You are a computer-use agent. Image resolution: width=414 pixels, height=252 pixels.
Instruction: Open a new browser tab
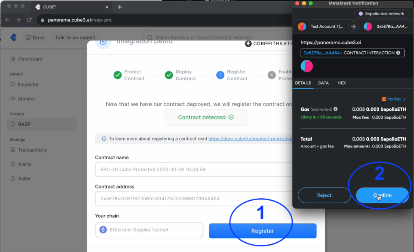120,7
